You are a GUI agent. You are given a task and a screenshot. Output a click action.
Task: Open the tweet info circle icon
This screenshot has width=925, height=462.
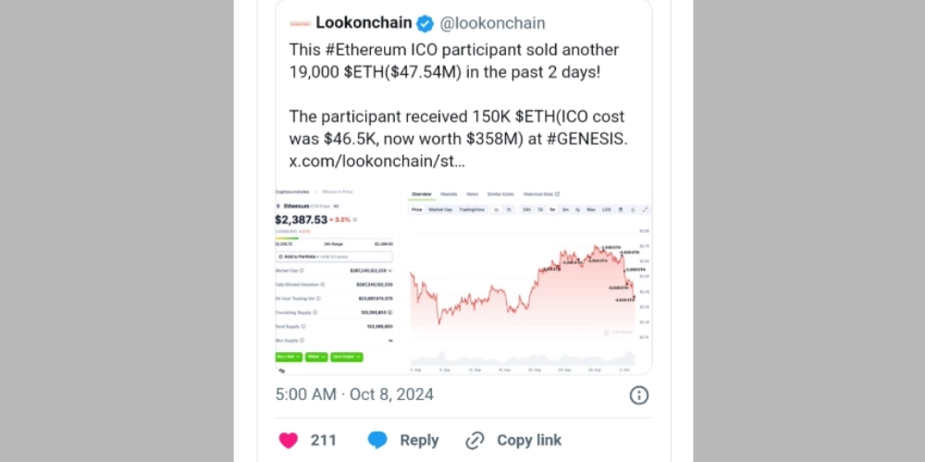[638, 395]
